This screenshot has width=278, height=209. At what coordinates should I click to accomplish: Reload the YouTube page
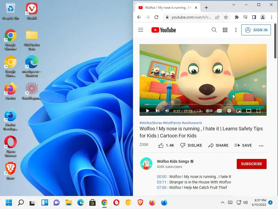click(156, 17)
